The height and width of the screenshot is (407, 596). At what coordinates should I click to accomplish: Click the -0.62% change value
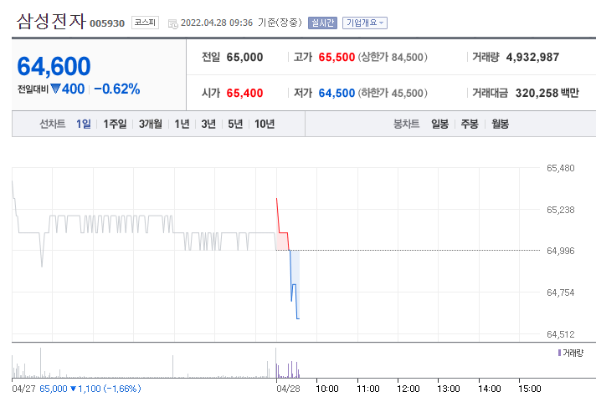[117, 89]
